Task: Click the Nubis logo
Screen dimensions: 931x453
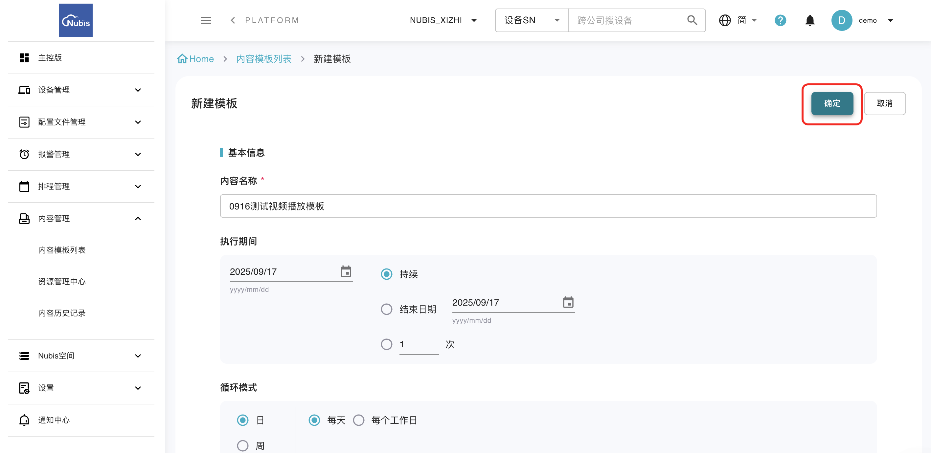Action: point(76,20)
